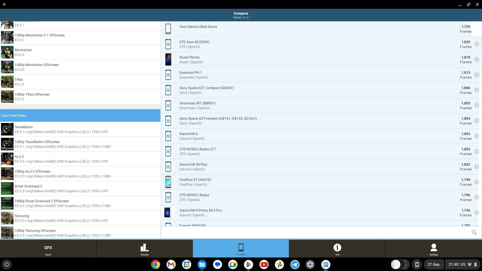Expand ZTE NX563J Nubia Z17 details arrow
Viewport: 482px width, 271px height.
[476, 151]
